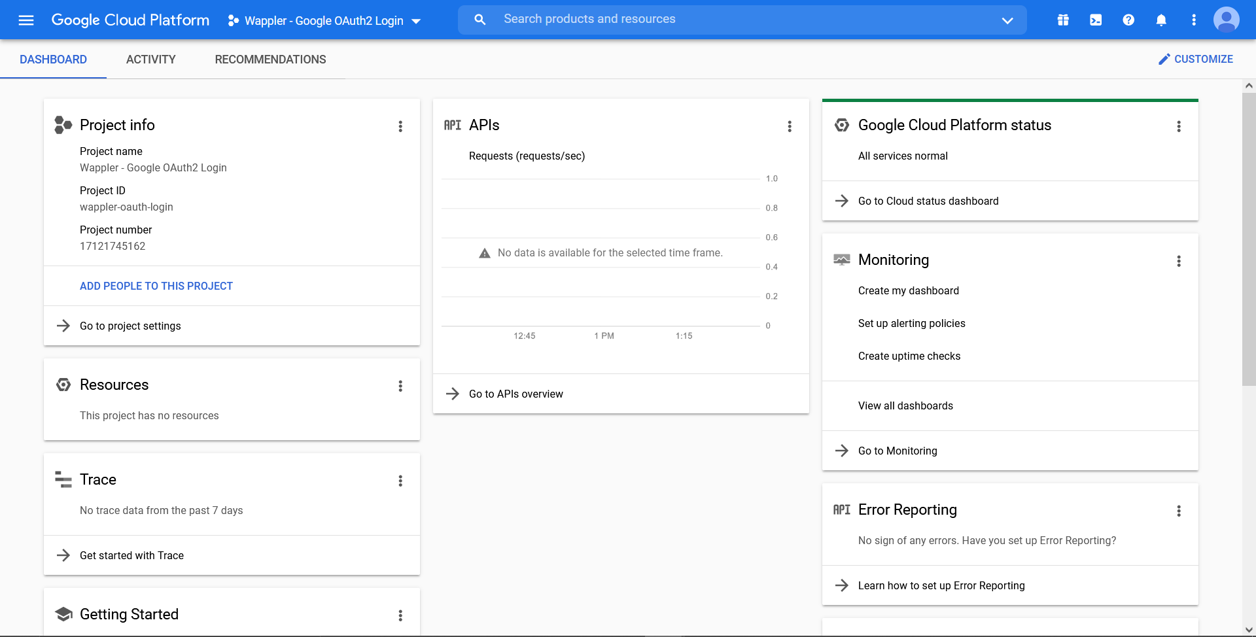The width and height of the screenshot is (1256, 637).
Task: Open the Platform status card options menu
Action: click(1179, 126)
